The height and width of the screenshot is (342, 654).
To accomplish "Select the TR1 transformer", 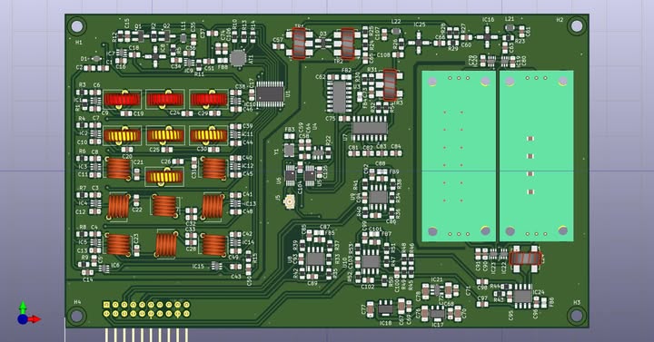I will [299, 44].
